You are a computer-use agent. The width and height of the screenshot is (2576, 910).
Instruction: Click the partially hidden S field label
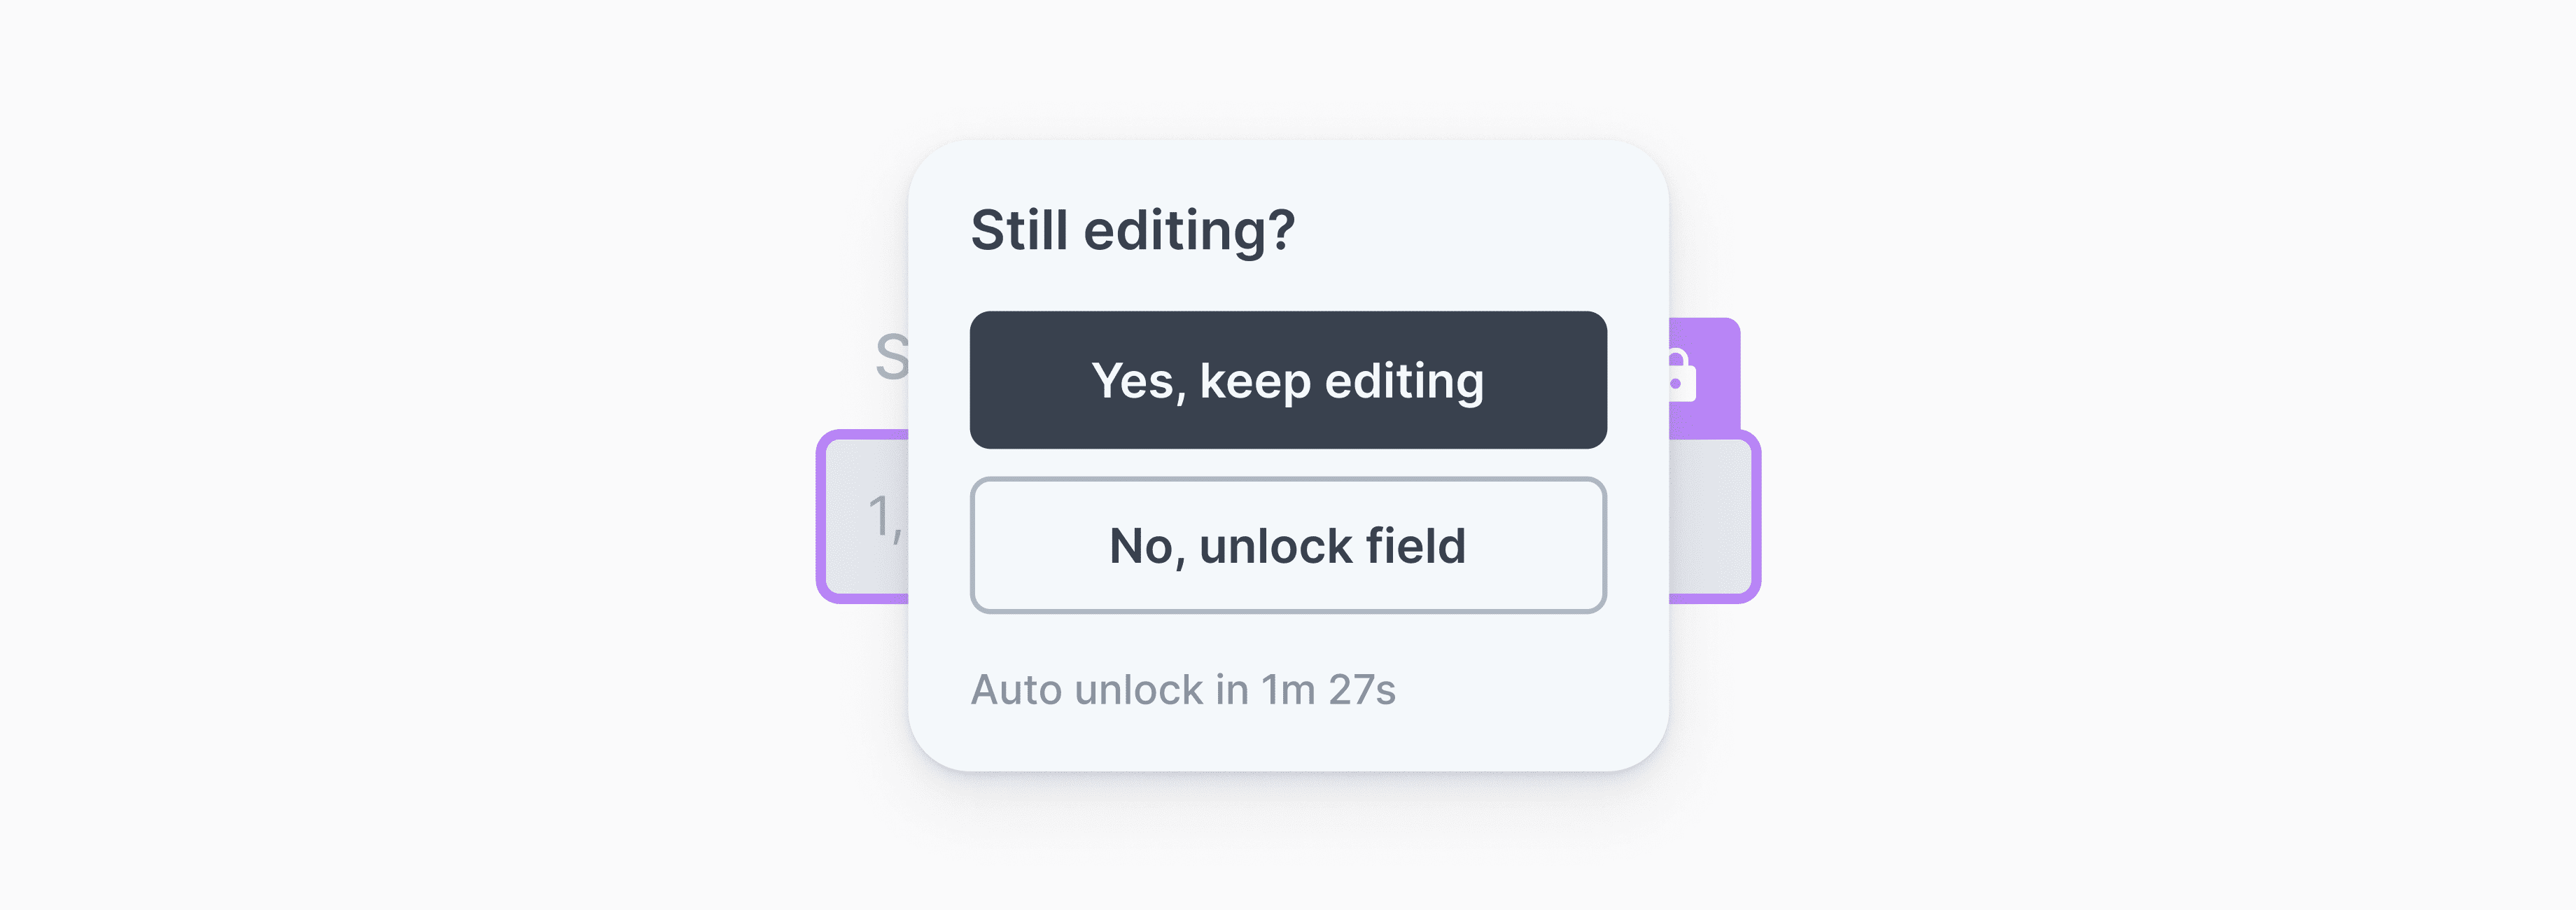[x=892, y=358]
